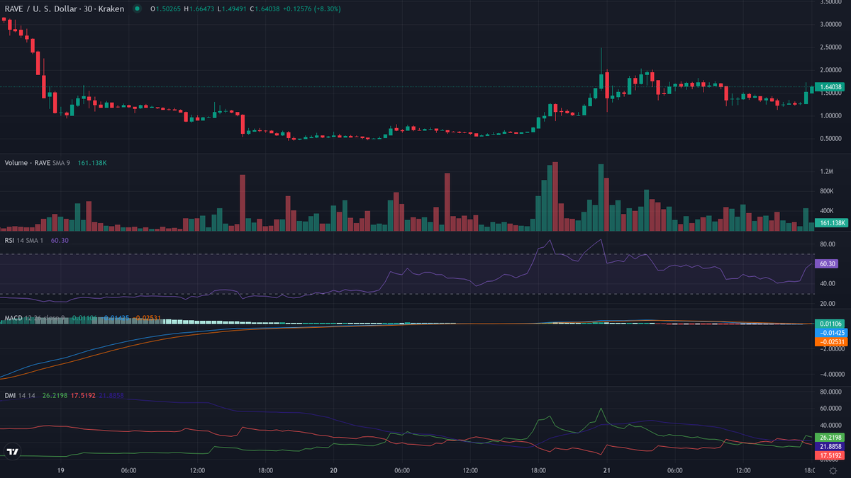This screenshot has height=478, width=851.
Task: Click the date label 20 on time axis
Action: (x=333, y=470)
